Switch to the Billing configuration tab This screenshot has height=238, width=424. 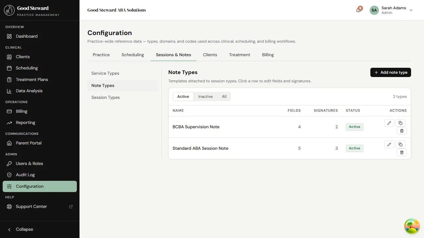(x=268, y=55)
